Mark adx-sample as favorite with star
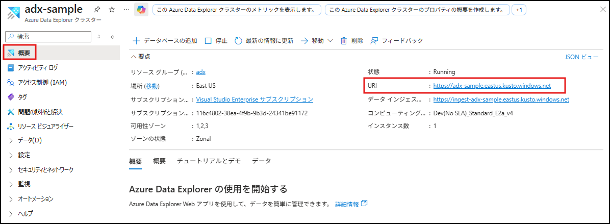Viewport: 610px width, 224px height. pyautogui.click(x=111, y=9)
